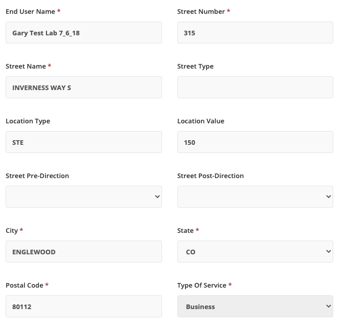Screen dimensions: 344x327
Task: Select the empty Street Type input box
Action: [x=255, y=88]
